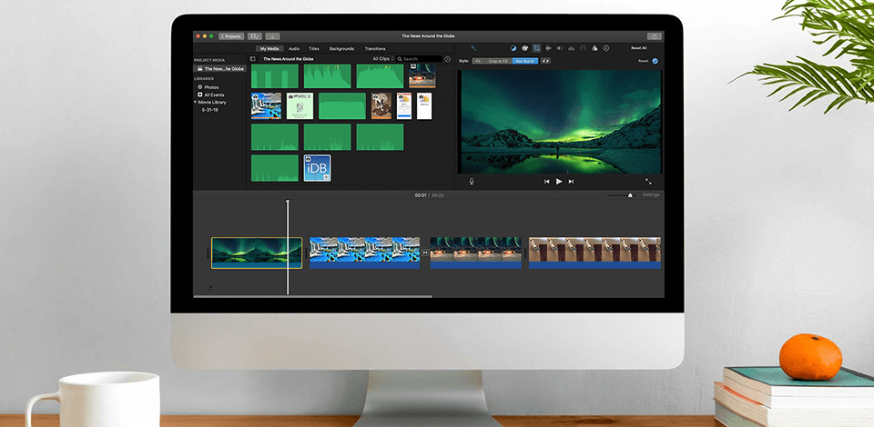Click the Import Media down-arrow button
The height and width of the screenshot is (427, 874).
pos(272,36)
